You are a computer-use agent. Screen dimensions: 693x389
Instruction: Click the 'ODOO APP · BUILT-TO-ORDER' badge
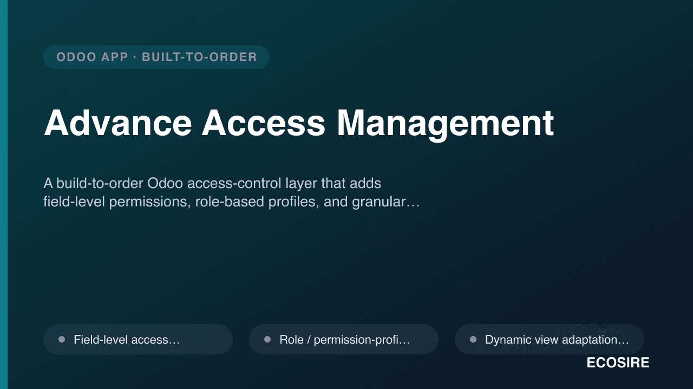tap(156, 57)
